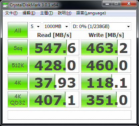Expand the test count dropdown showing 5
The width and height of the screenshot is (139, 126).
tap(35, 26)
